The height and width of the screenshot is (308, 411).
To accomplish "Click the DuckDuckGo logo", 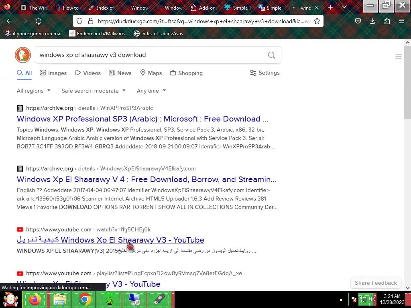I will [x=23, y=55].
